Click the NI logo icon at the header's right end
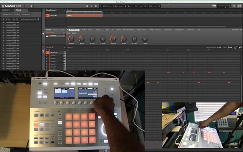The width and height of the screenshot is (243, 152). pyautogui.click(x=239, y=6)
